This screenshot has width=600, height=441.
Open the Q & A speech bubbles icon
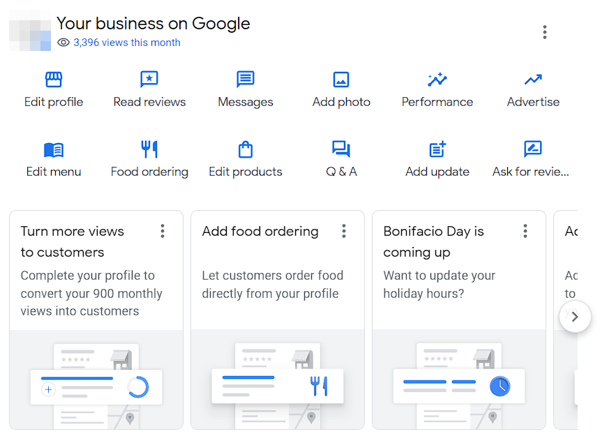[341, 149]
